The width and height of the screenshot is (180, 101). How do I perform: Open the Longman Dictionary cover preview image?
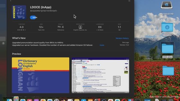[x=40, y=75]
